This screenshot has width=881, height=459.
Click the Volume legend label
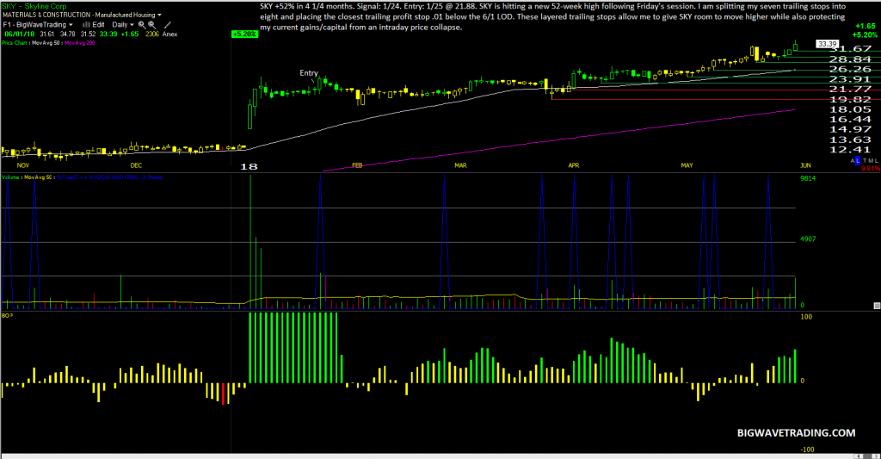[x=10, y=177]
